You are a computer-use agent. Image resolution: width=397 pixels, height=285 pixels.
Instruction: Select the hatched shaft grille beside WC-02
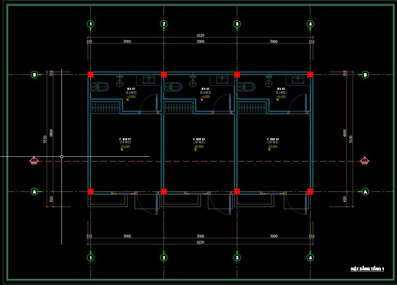click(x=179, y=107)
